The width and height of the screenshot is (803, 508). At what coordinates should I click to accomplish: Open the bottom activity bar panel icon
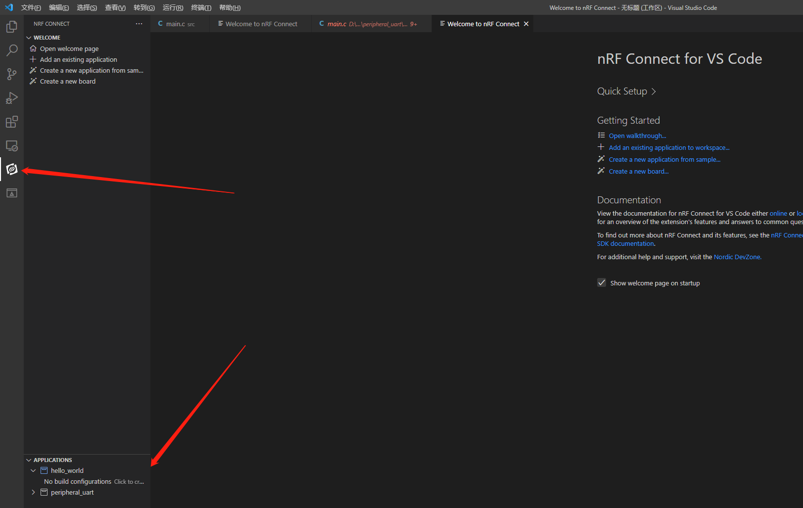(x=12, y=193)
